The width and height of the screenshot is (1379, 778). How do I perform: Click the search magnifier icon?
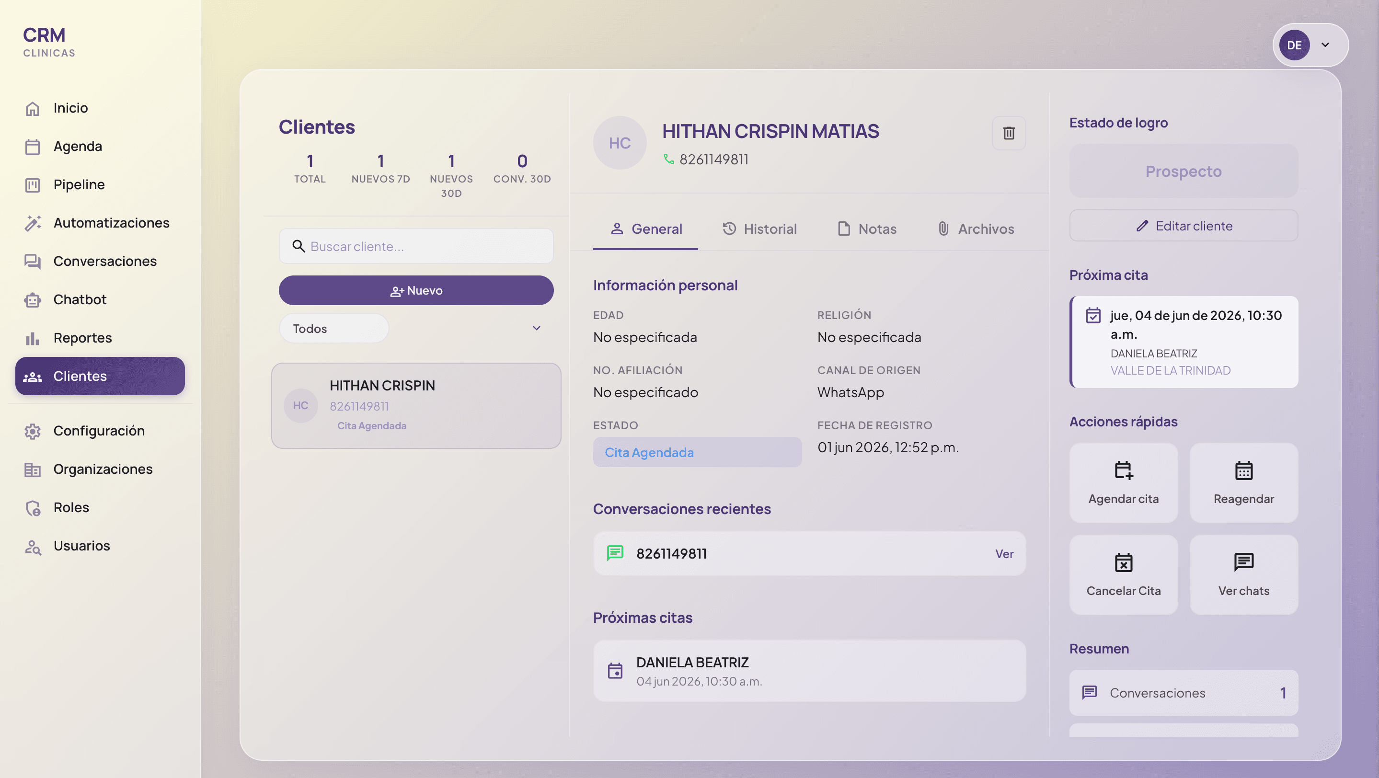point(299,246)
